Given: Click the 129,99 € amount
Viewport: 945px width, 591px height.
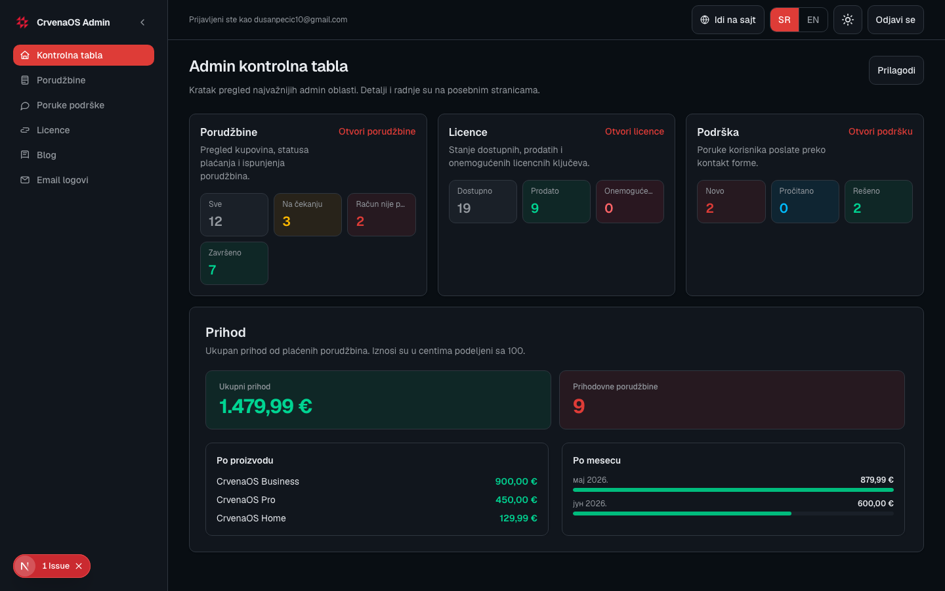Looking at the screenshot, I should point(518,518).
